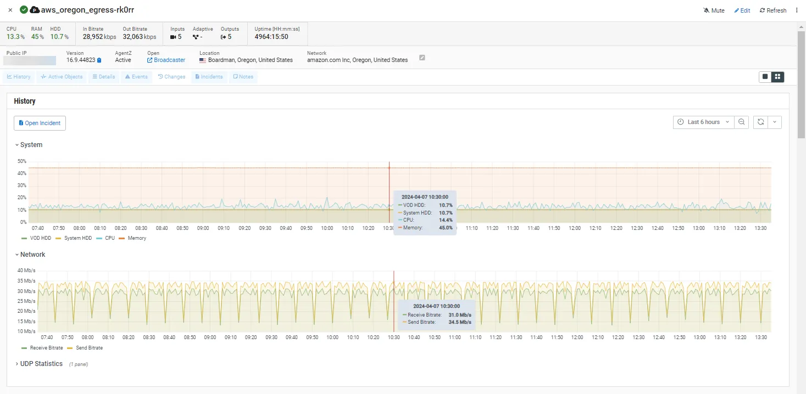The height and width of the screenshot is (394, 806).
Task: Click the pencil icon beside Network info
Action: pos(422,58)
